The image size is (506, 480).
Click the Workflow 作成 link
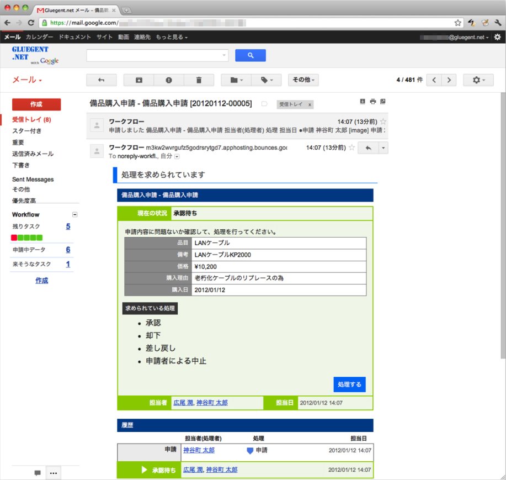41,281
